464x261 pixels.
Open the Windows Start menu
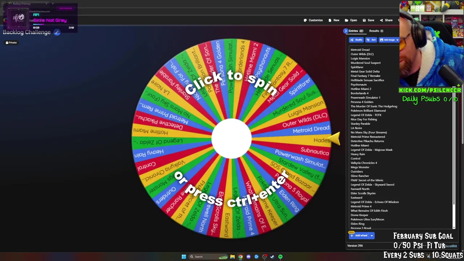coord(184,257)
